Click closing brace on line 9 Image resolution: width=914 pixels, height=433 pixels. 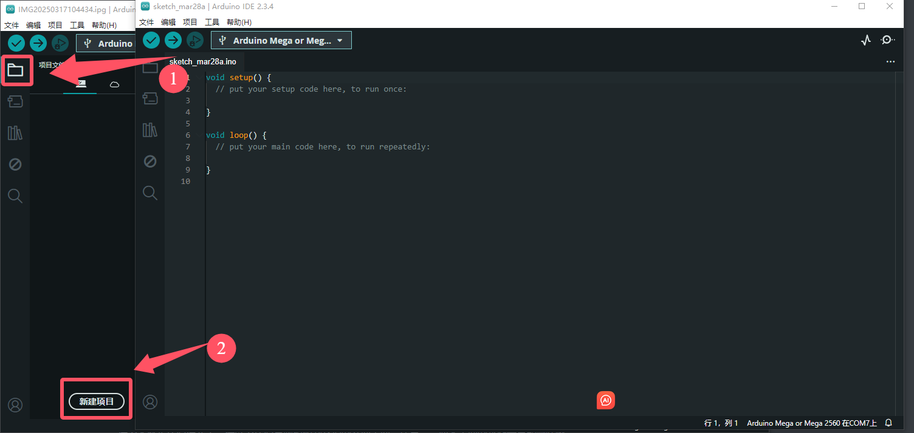pos(208,169)
